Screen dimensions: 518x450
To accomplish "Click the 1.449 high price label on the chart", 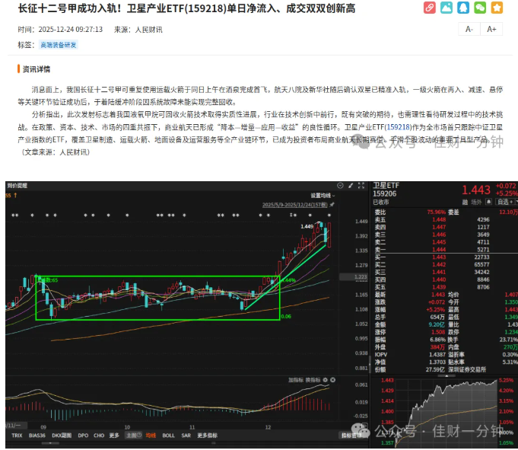I will tap(307, 226).
